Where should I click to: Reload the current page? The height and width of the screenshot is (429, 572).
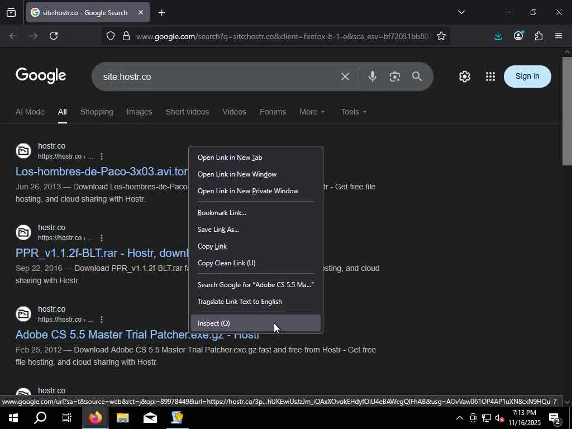(x=54, y=36)
